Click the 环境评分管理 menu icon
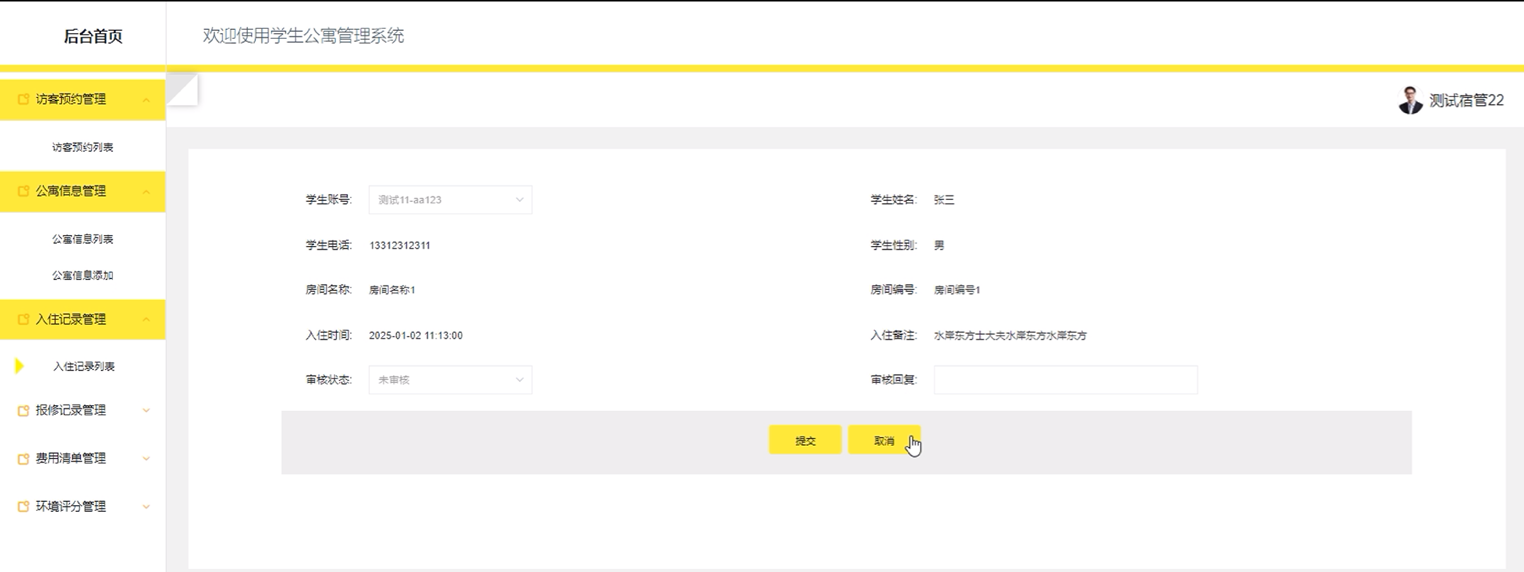Viewport: 1524px width, 572px height. [x=23, y=506]
